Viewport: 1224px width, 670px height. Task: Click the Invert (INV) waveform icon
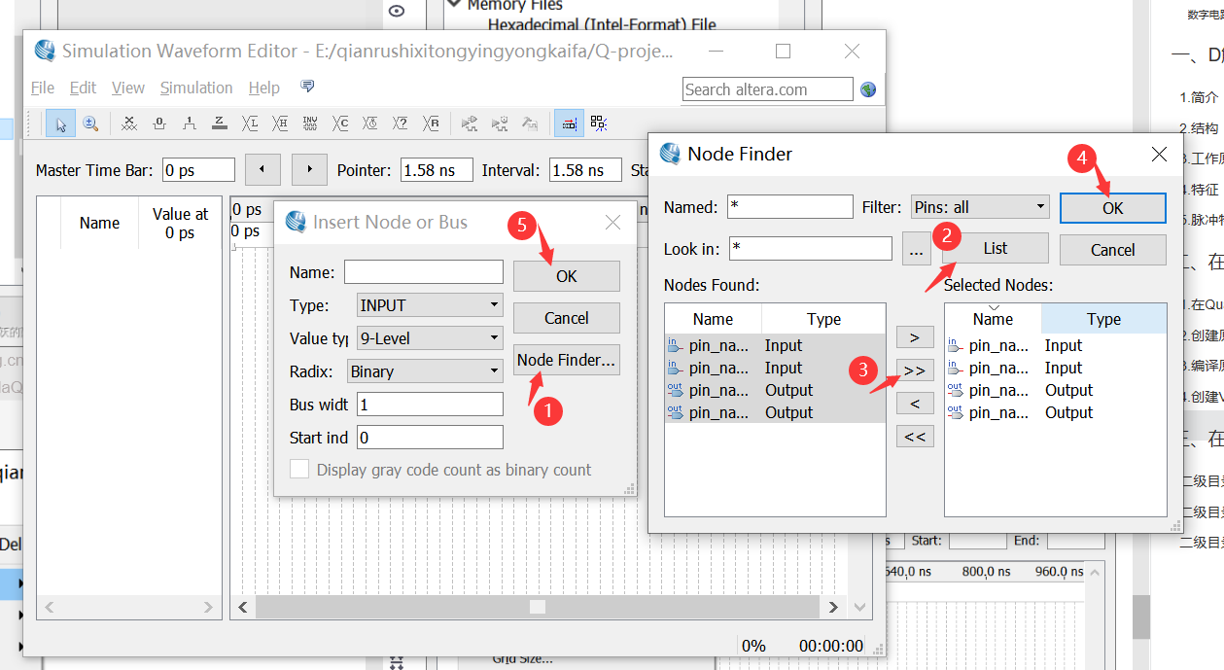pos(310,123)
